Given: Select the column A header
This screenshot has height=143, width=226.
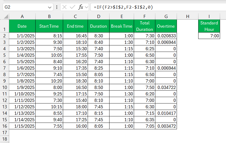Looking at the screenshot, I should (22, 16).
